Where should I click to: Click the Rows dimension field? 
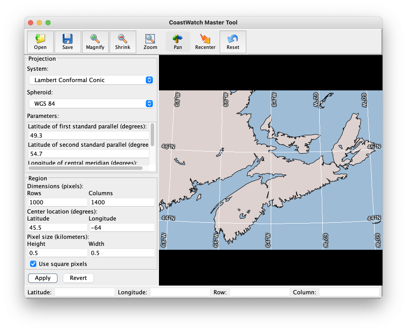(57, 202)
